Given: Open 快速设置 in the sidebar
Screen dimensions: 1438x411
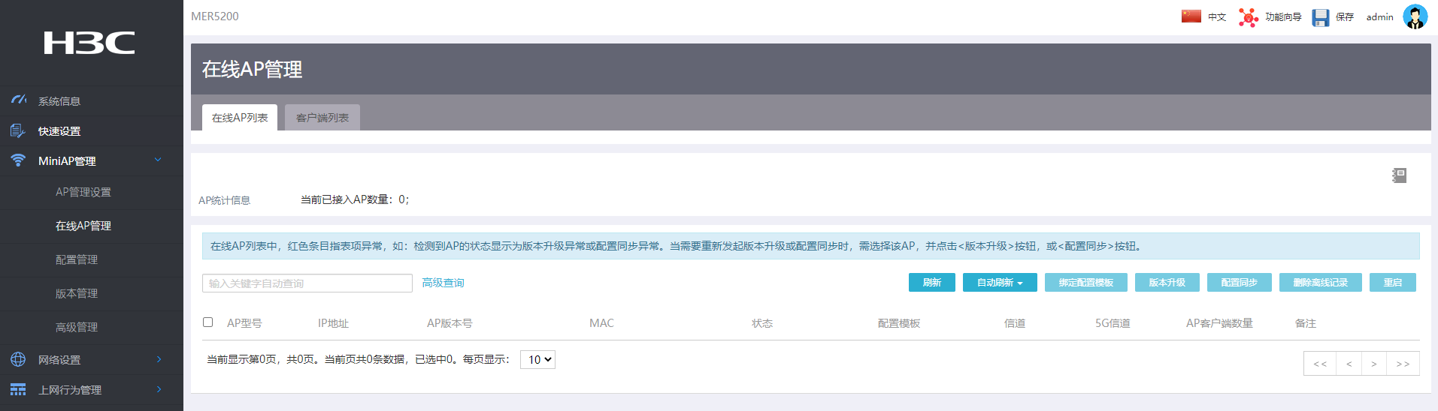Looking at the screenshot, I should point(59,131).
